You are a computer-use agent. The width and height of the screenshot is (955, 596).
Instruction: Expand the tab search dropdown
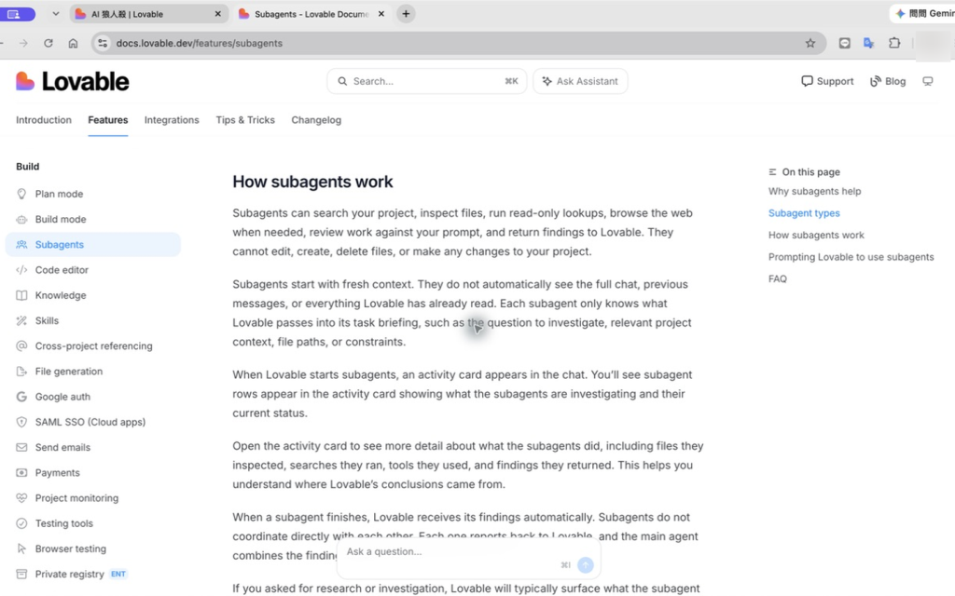point(55,13)
